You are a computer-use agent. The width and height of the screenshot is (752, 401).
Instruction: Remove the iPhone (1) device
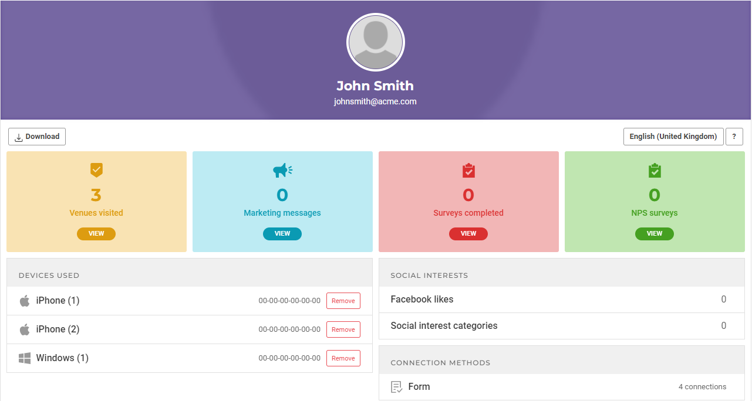pos(343,301)
